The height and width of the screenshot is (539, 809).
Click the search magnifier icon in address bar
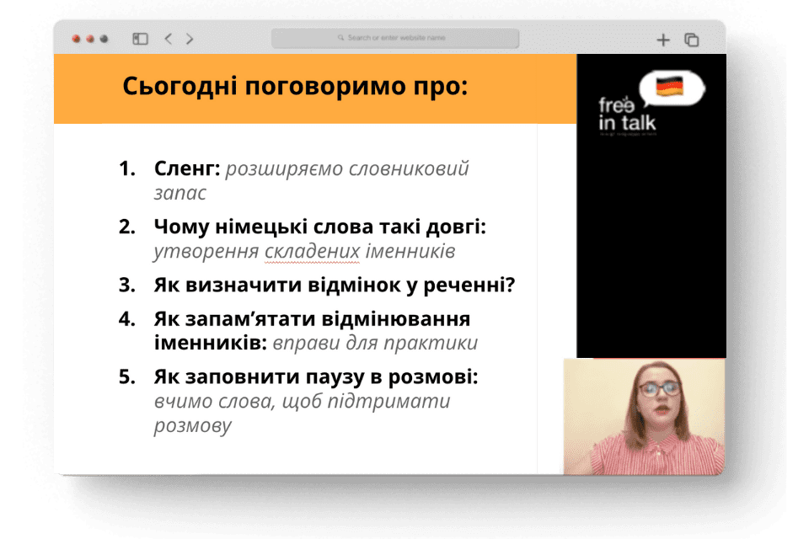tap(341, 38)
